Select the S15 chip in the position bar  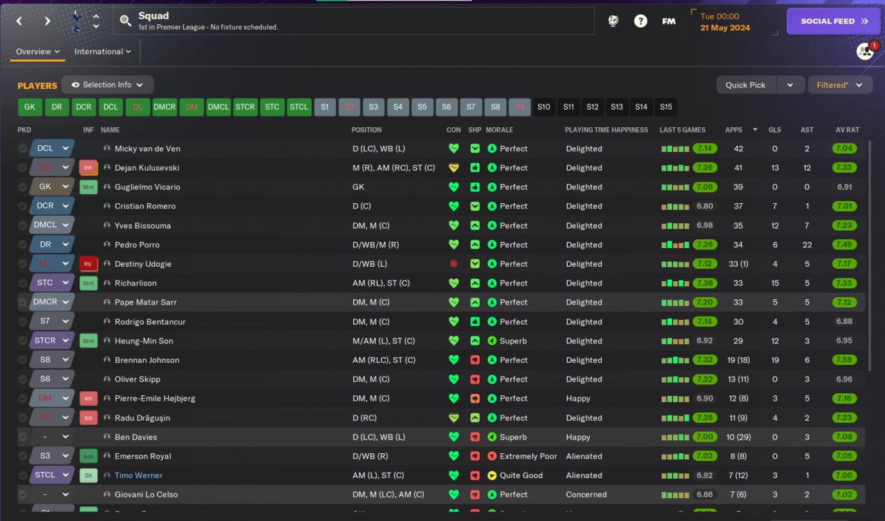pos(666,107)
